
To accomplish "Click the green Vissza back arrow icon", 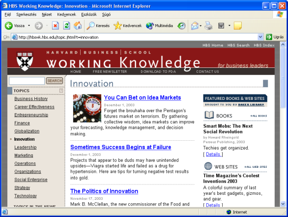I will (8, 26).
